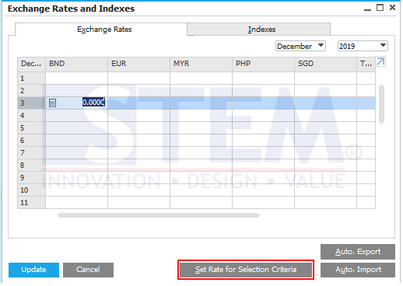The width and height of the screenshot is (403, 286).
Task: Click the horizontal scrollbar below the table
Action: tap(159, 215)
